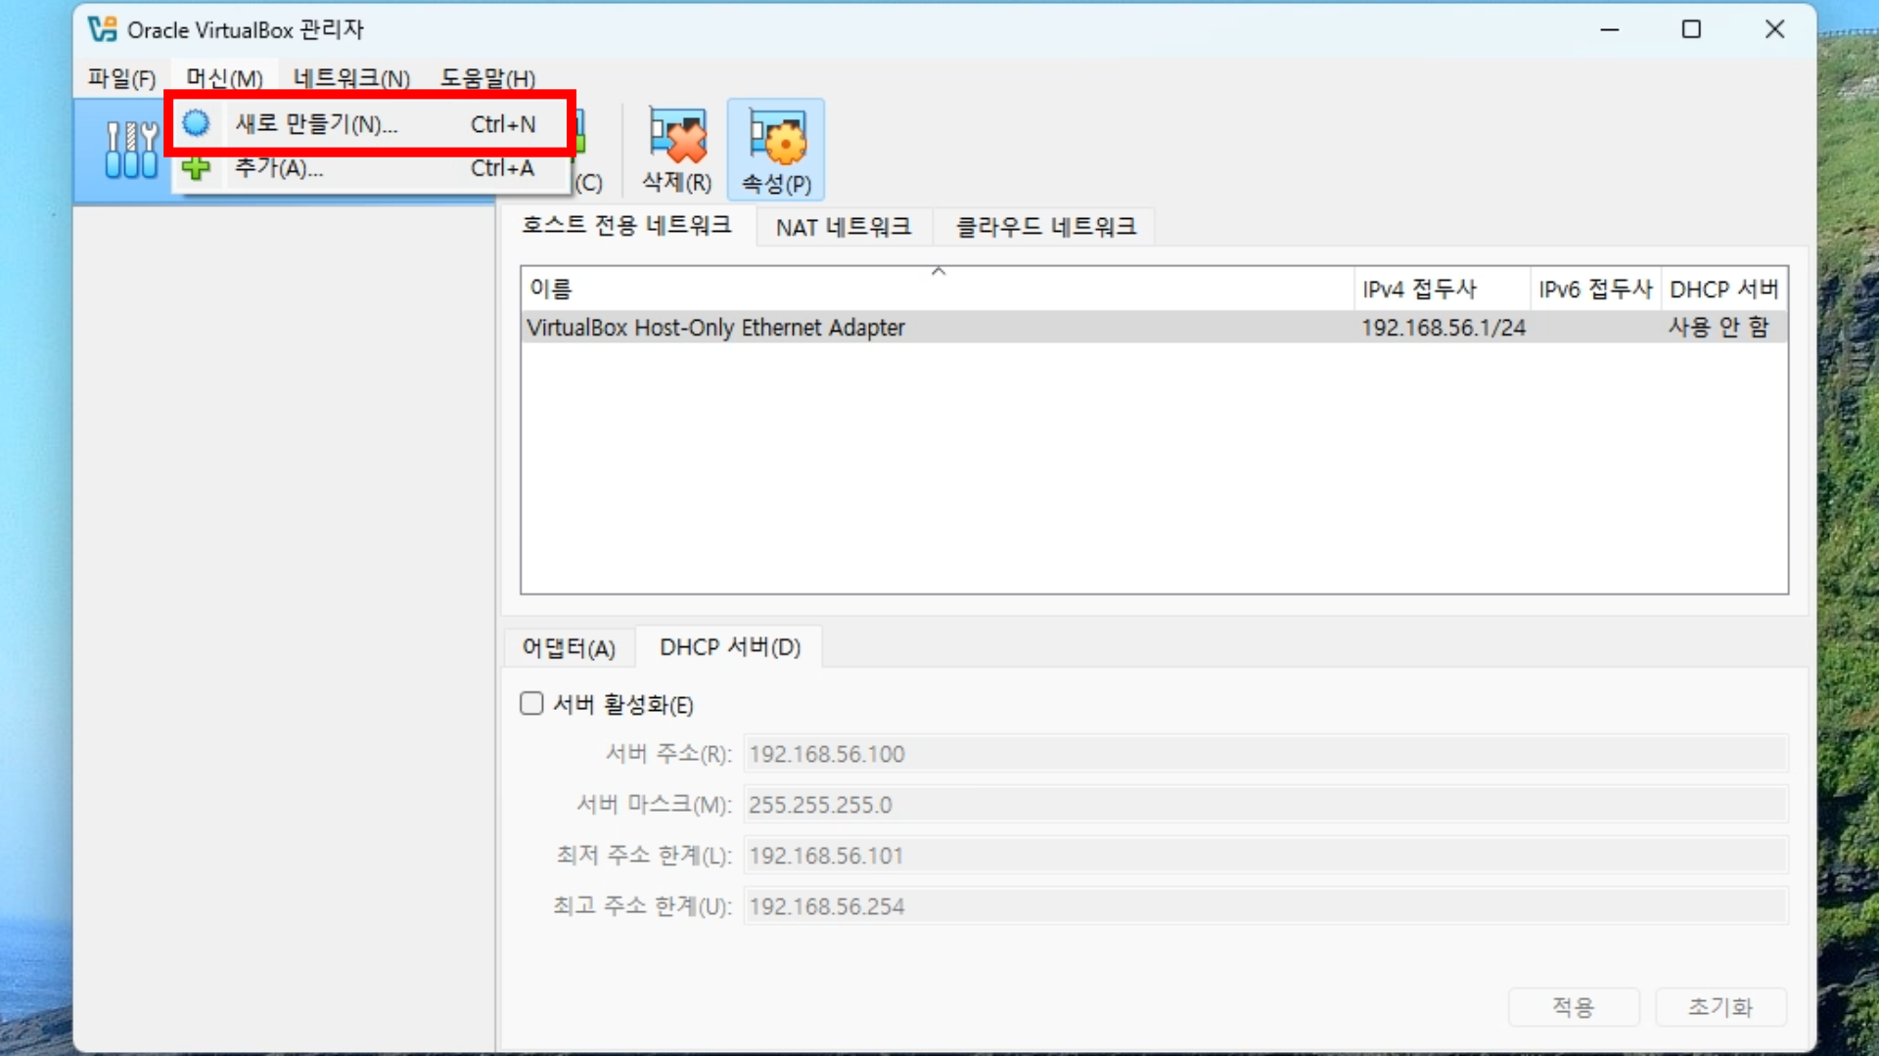Select VirtualBox Host-Only Ethernet Adapter row
The height and width of the screenshot is (1056, 1879).
(715, 328)
